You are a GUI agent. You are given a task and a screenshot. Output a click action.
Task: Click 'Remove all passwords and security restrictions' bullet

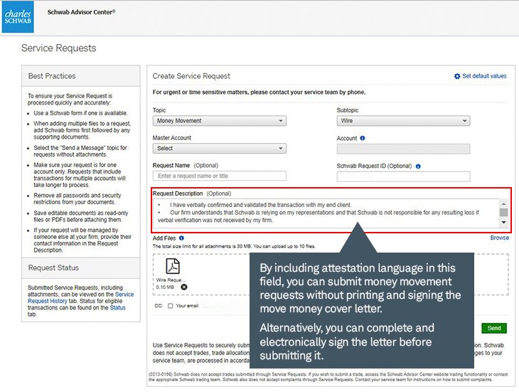77,198
